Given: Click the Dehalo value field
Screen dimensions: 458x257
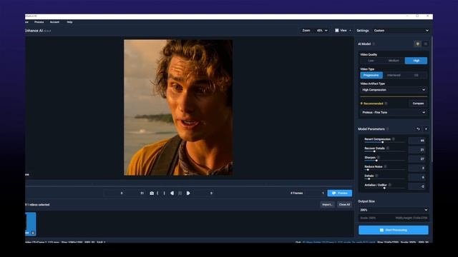Looking at the screenshot, I should (416, 177).
